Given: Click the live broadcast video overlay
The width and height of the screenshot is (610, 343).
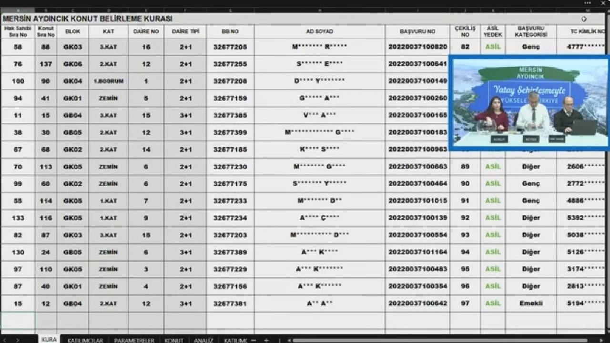Looking at the screenshot, I should [529, 103].
